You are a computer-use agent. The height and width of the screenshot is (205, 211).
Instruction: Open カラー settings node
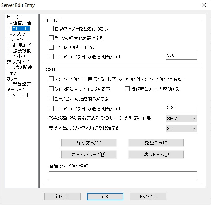12,79
